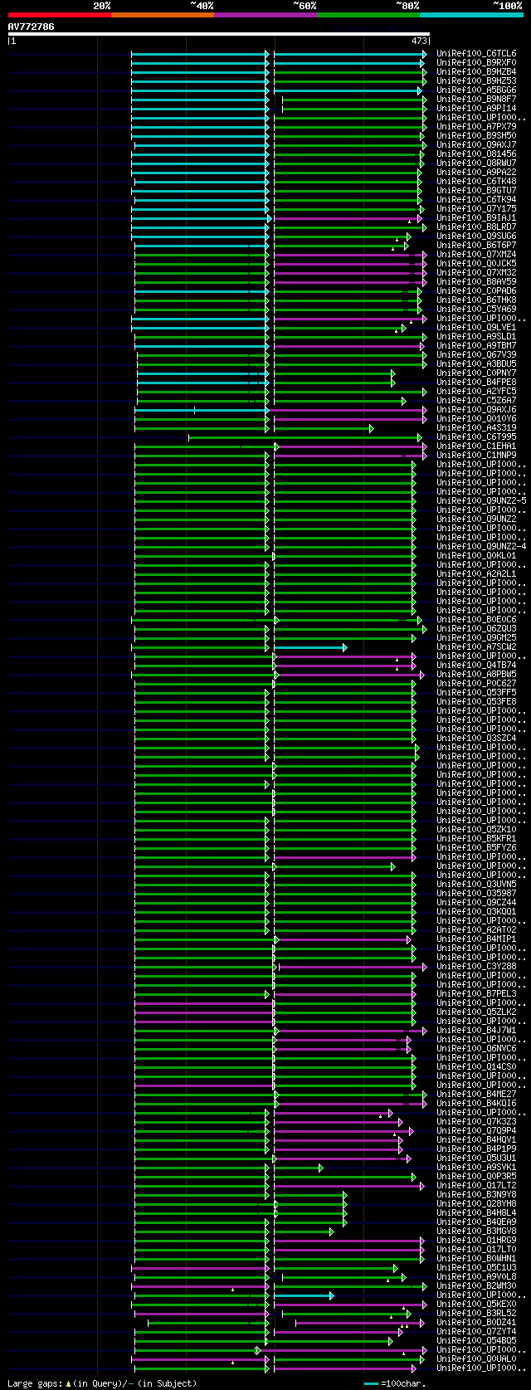This screenshot has width=531, height=1390.
Task: Select the UniRef100_Q4TB74 label
Action: [x=476, y=666]
